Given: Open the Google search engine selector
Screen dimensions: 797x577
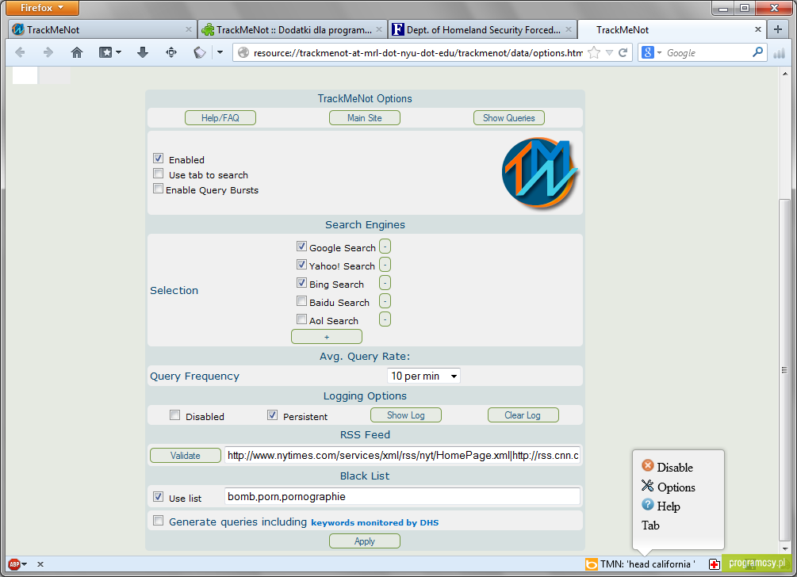Looking at the screenshot, I should (651, 52).
